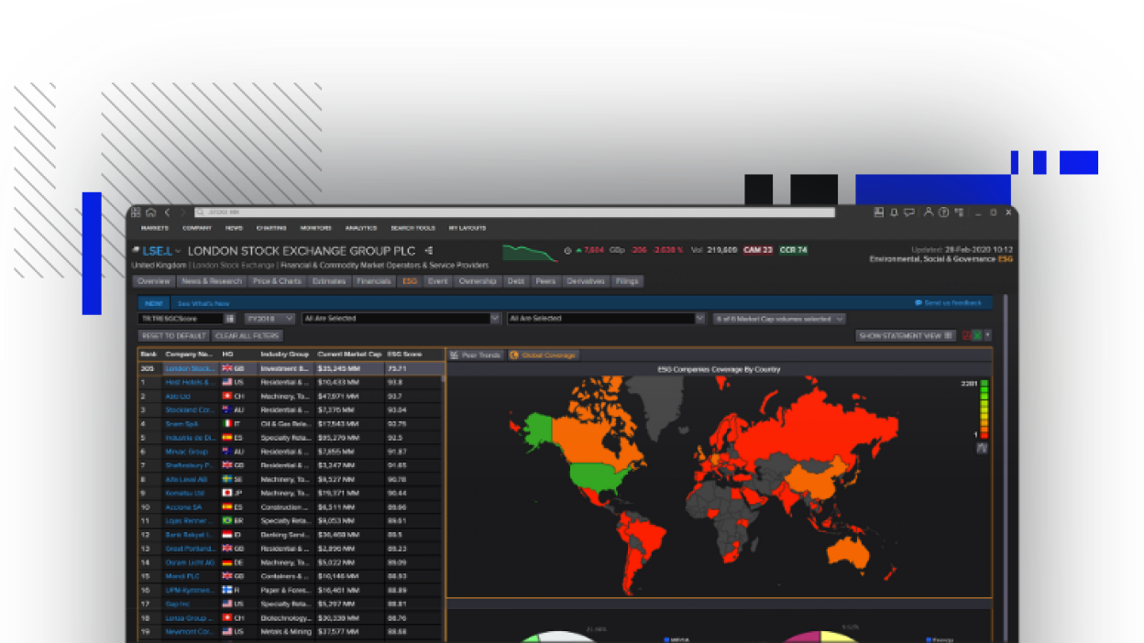The image size is (1144, 643).
Task: Export table with the green Excel icon
Action: [977, 335]
